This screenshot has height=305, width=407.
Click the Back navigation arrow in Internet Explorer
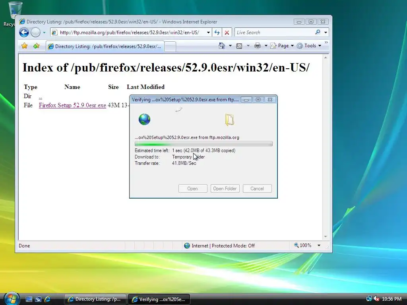click(x=24, y=33)
